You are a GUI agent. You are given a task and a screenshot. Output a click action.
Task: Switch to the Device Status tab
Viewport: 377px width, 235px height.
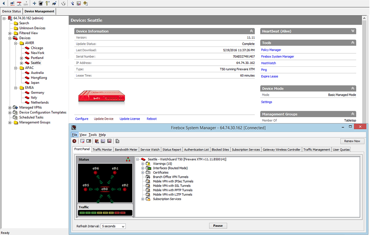pos(12,11)
